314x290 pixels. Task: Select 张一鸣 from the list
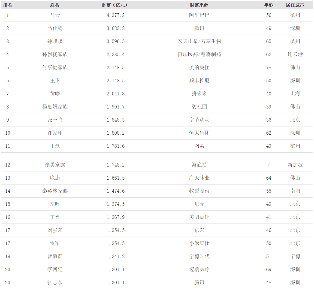click(x=55, y=120)
